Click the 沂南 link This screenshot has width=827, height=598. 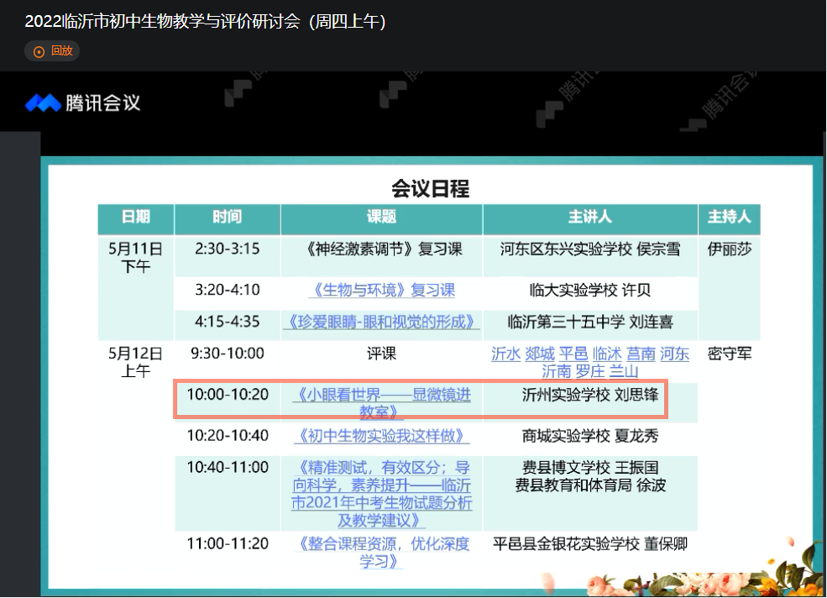pyautogui.click(x=556, y=371)
